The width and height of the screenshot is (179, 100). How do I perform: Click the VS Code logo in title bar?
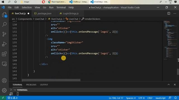[3, 7]
